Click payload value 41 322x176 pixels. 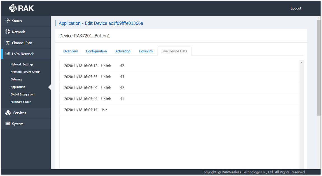[x=122, y=99]
